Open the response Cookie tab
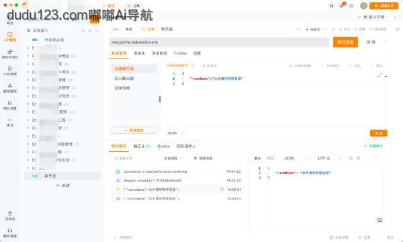The height and width of the screenshot is (242, 403). coord(163,146)
